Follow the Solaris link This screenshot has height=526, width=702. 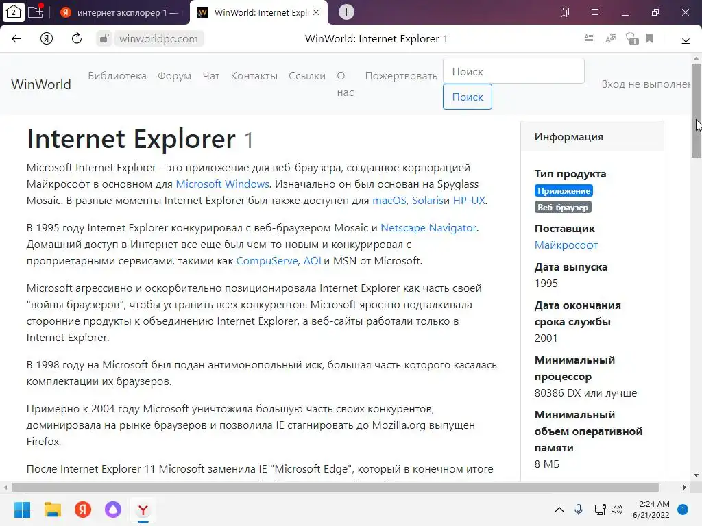coord(428,201)
